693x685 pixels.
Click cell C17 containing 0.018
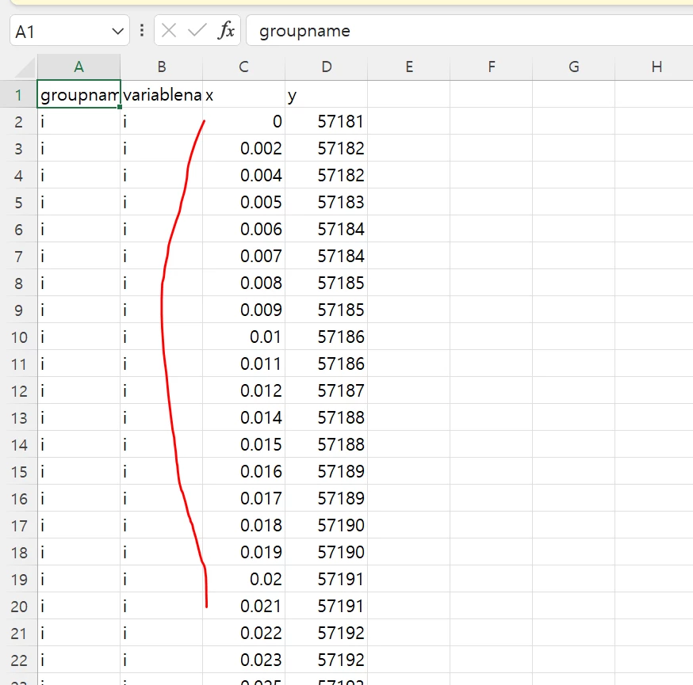243,525
